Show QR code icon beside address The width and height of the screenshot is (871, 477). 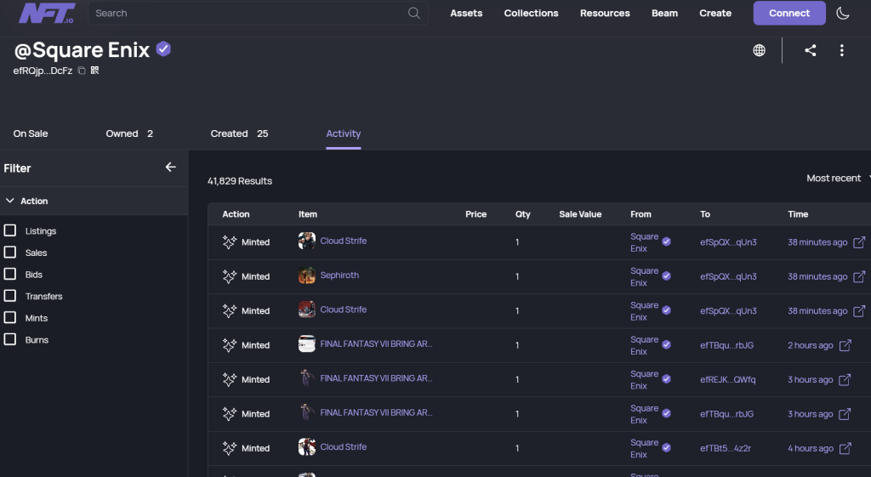[x=95, y=70]
